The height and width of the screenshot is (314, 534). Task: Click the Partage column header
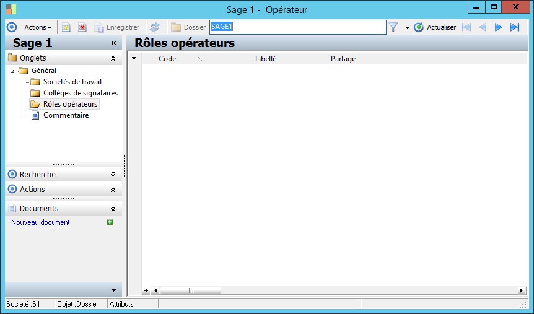(x=343, y=59)
